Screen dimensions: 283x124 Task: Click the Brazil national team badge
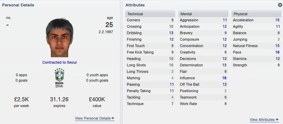(60, 76)
